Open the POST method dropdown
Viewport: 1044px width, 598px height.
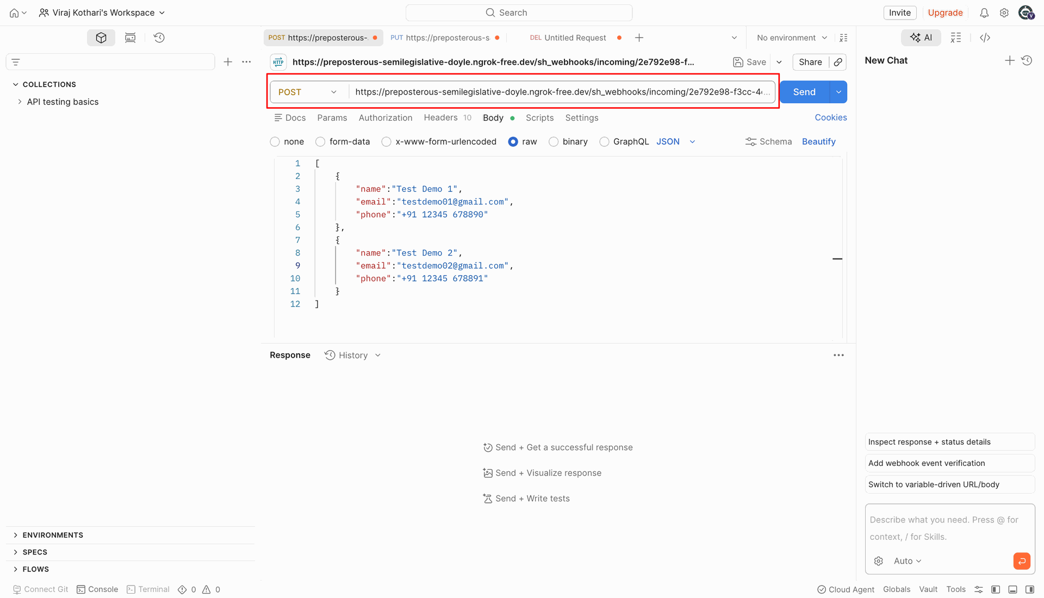pos(308,92)
